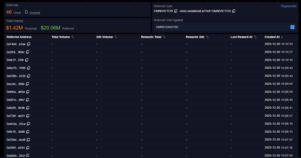
Task: Click timestamp 2025-12-30 10:08:49
Action: pyautogui.click(x=279, y=100)
